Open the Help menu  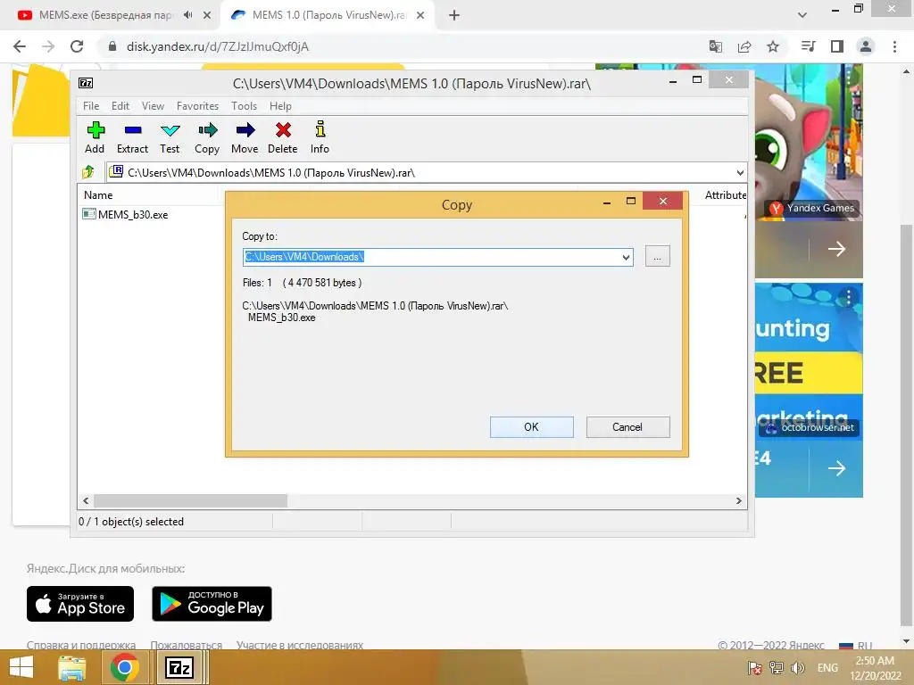click(280, 106)
